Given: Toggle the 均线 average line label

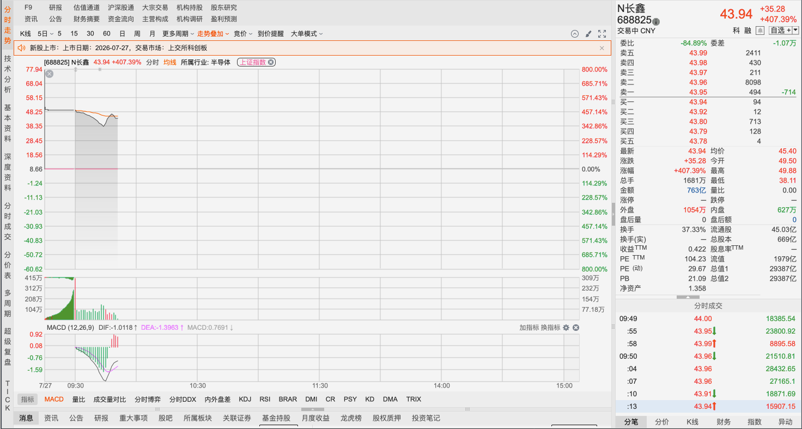Looking at the screenshot, I should click(170, 62).
